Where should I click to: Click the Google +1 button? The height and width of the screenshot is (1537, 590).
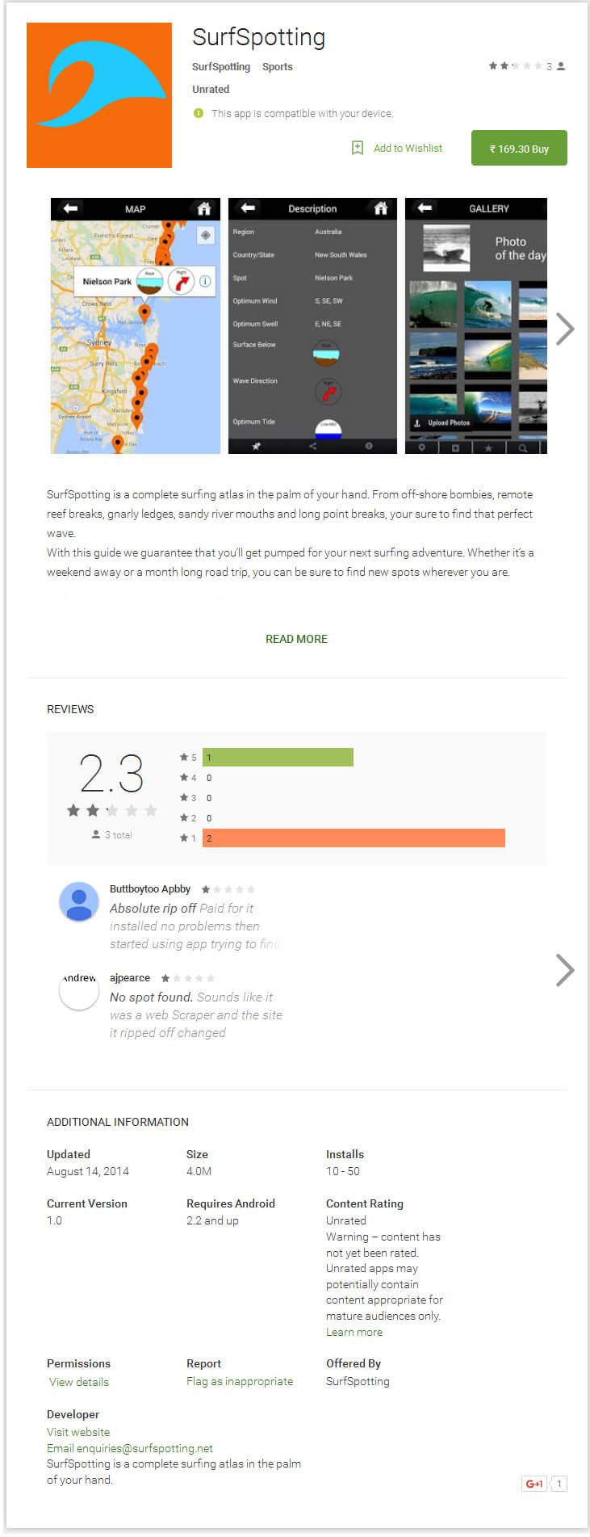tap(534, 1483)
